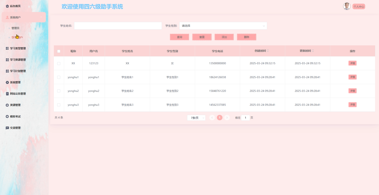Open 详情 for yonghu1 row
The width and height of the screenshot is (379, 195).
pos(353,77)
